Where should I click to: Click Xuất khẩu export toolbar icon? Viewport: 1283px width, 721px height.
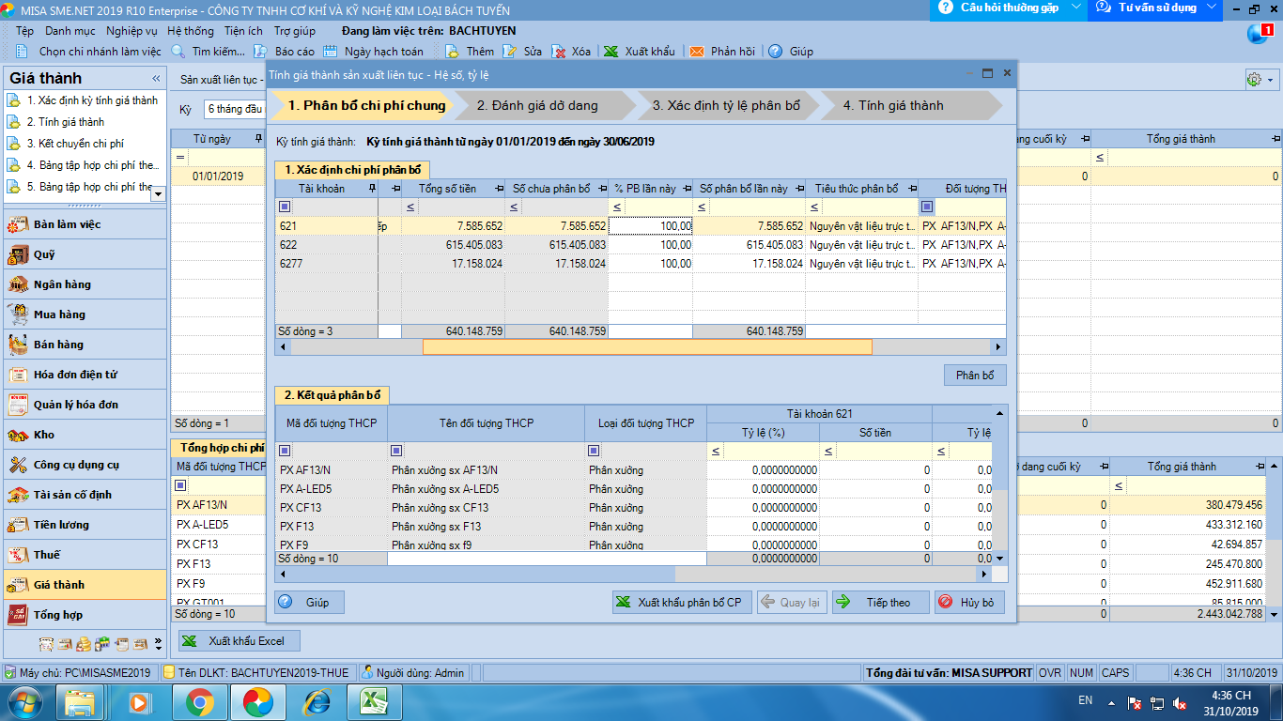[611, 52]
